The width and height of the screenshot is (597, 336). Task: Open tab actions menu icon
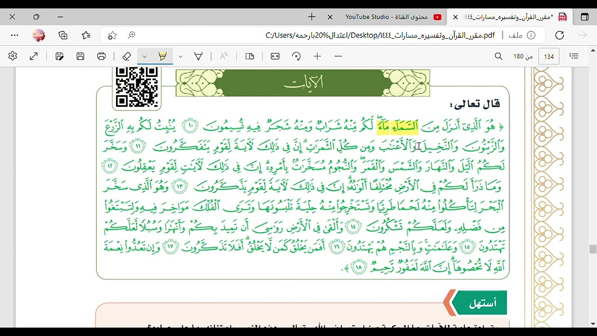point(584,17)
